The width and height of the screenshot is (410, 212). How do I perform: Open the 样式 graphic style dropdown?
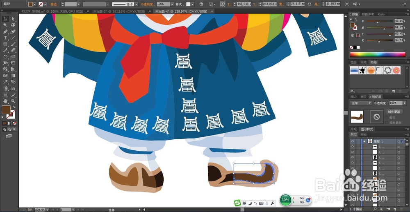(x=192, y=4)
